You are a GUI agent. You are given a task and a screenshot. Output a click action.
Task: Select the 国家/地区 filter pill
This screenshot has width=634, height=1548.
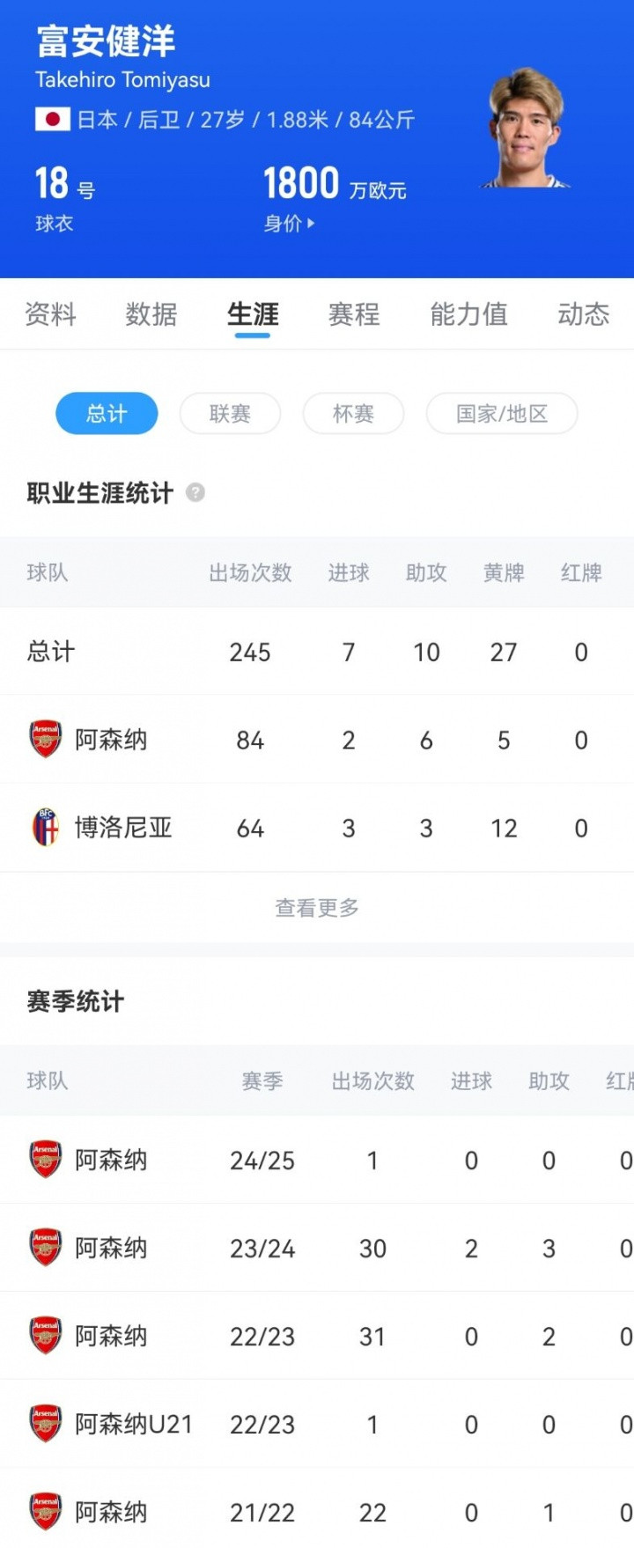tap(502, 413)
